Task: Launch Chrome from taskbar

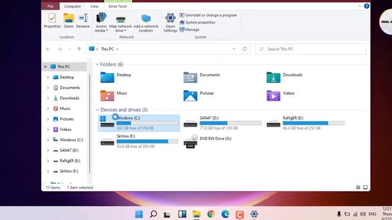Action: pyautogui.click(x=211, y=214)
